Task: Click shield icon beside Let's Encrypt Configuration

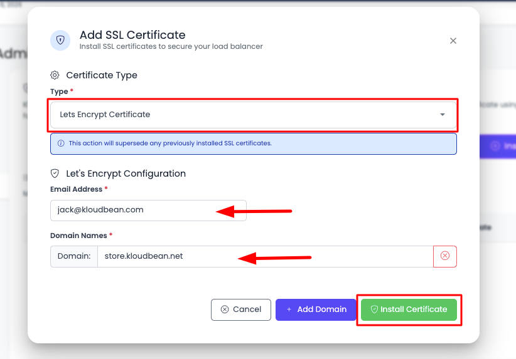Action: (x=55, y=174)
